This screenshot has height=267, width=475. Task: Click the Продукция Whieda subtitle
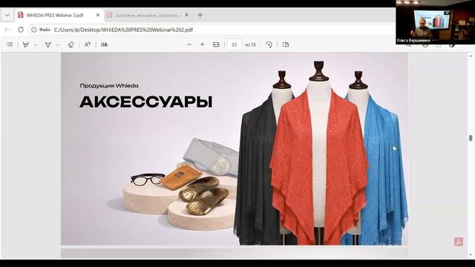pyautogui.click(x=109, y=86)
